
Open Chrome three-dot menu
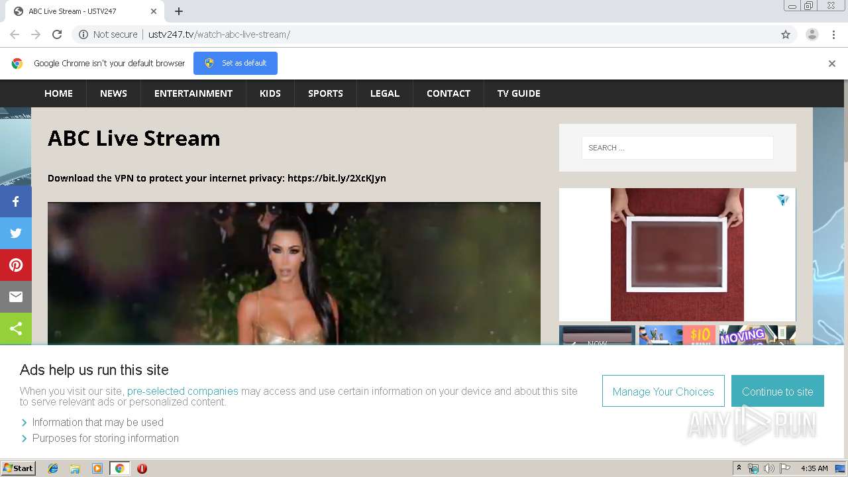click(x=833, y=34)
